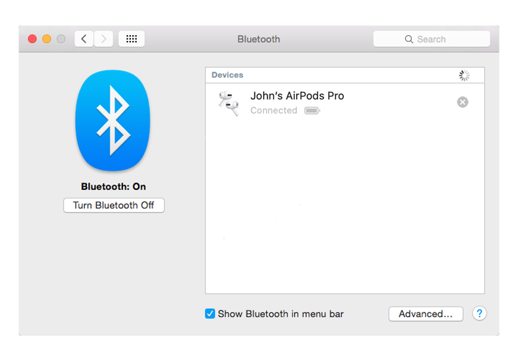Click the scanning spinner in Devices header

[x=464, y=76]
